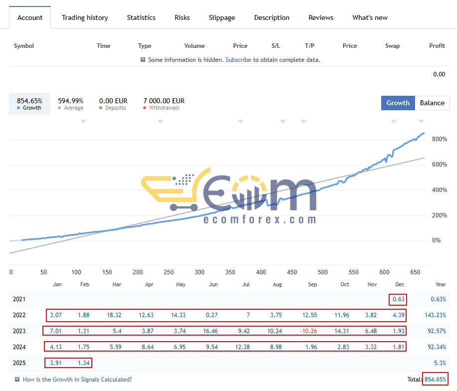Click the blue Growth legend dot

[x=18, y=108]
